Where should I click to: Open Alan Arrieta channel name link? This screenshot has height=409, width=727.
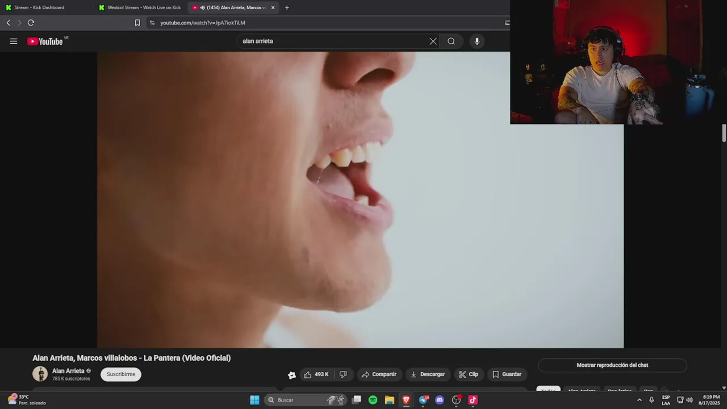(68, 371)
